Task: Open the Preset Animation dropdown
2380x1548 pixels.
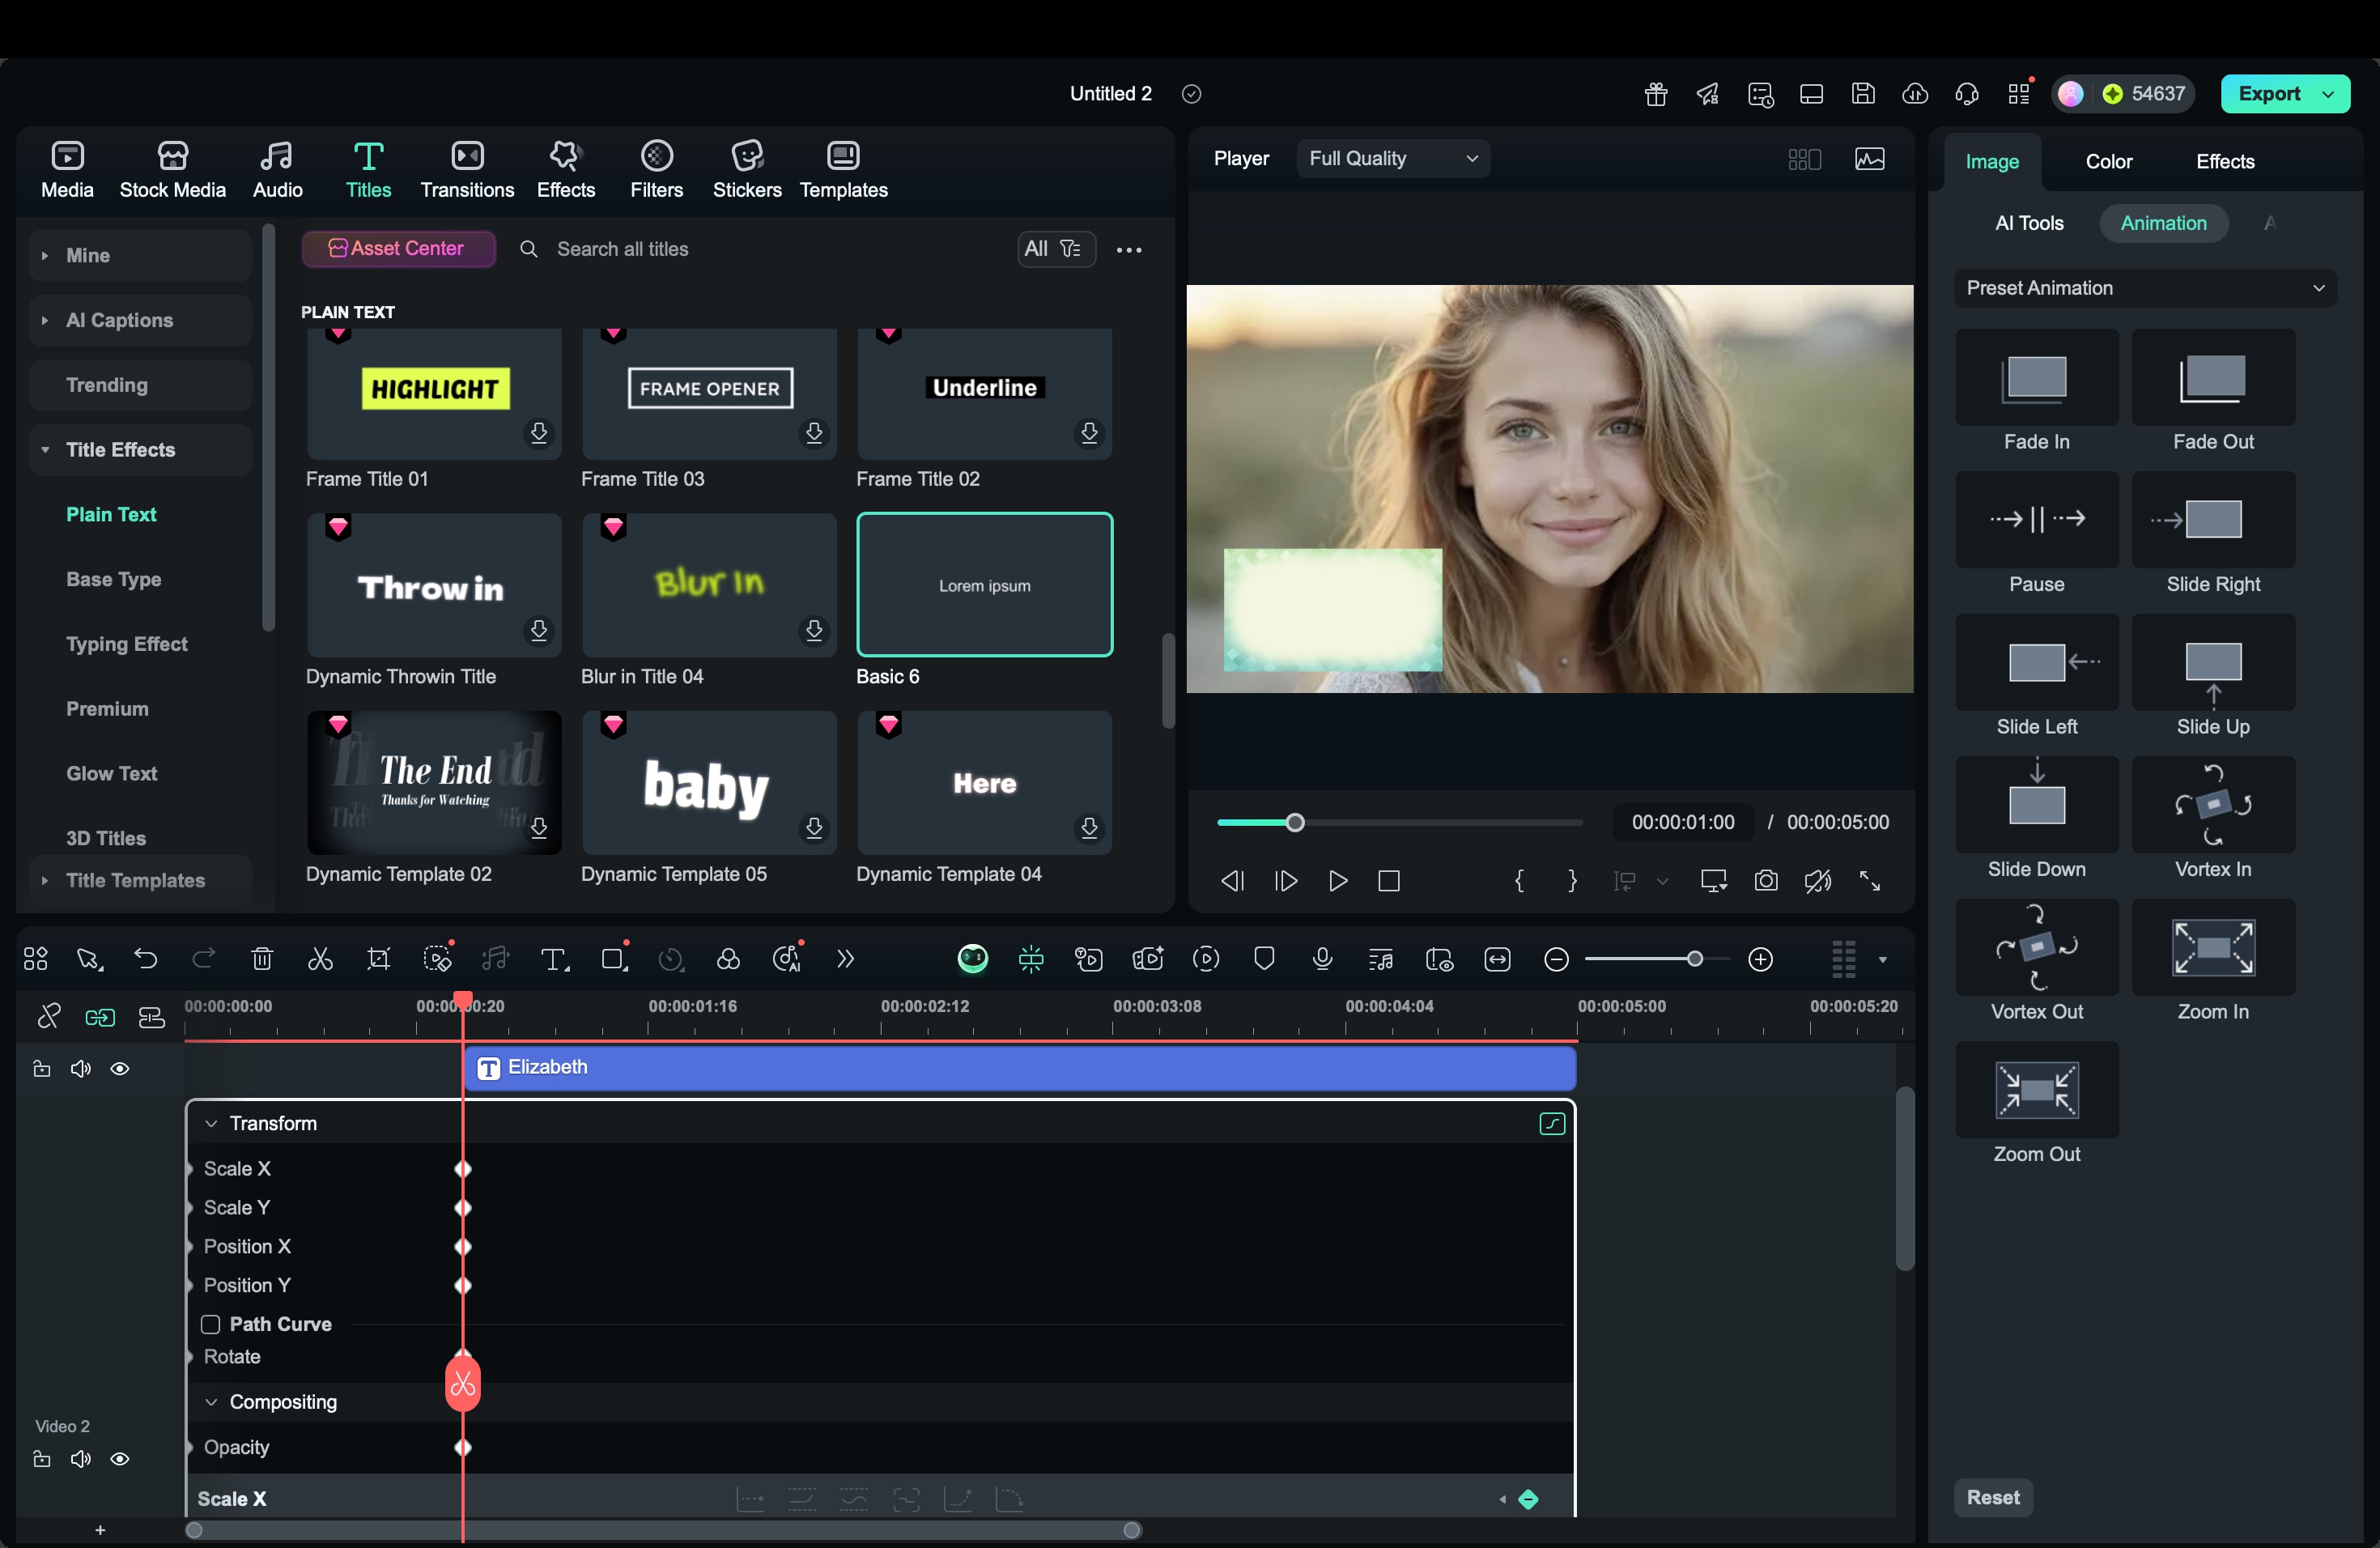Action: [2146, 288]
